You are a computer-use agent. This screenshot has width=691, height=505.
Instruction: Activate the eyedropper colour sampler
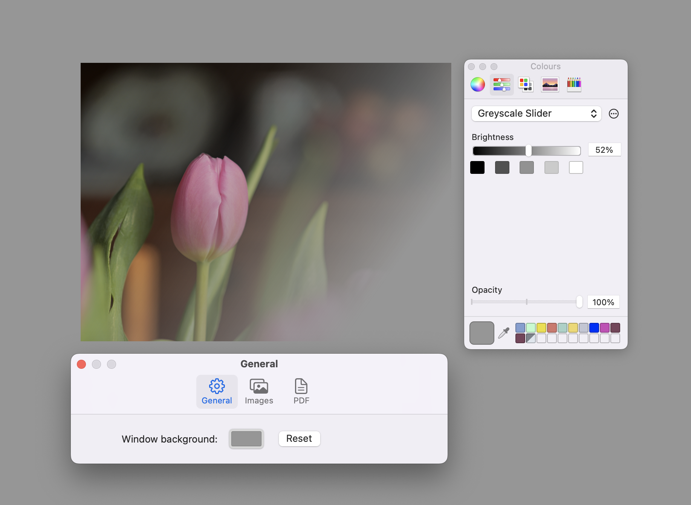point(504,333)
